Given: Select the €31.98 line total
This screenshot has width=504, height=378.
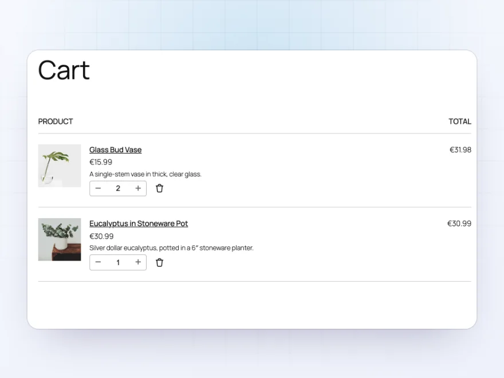Looking at the screenshot, I should click(x=460, y=150).
